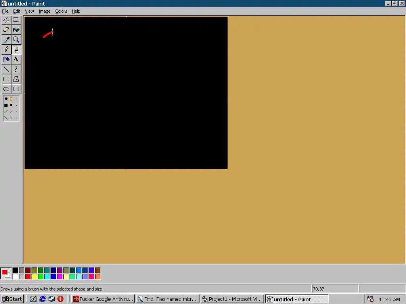Pick the Rounded Rectangle tool
The image size is (406, 304).
[16, 89]
